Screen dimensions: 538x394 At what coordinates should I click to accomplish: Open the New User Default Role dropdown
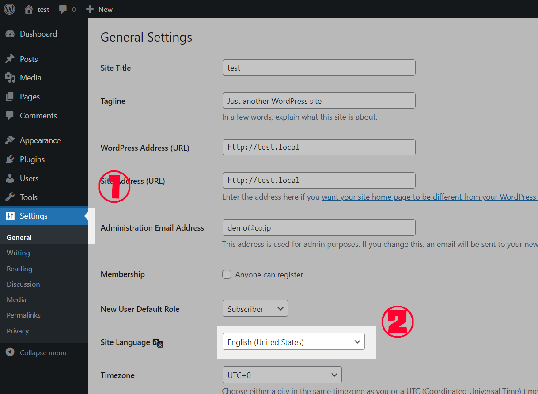pos(255,308)
